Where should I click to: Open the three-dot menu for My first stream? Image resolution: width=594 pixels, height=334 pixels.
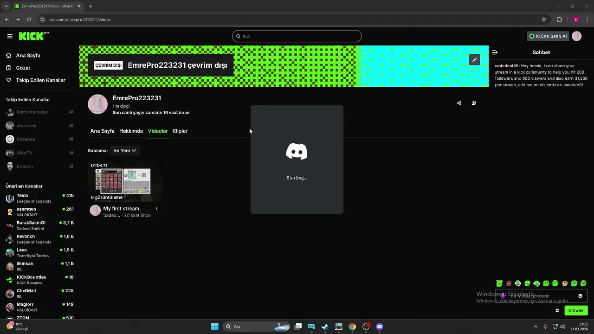click(157, 209)
